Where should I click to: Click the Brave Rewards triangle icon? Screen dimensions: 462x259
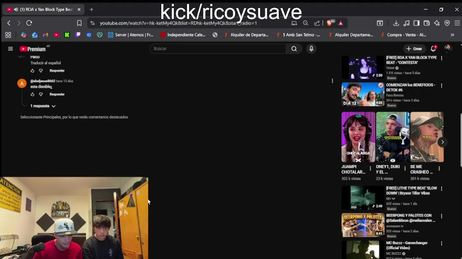341,23
